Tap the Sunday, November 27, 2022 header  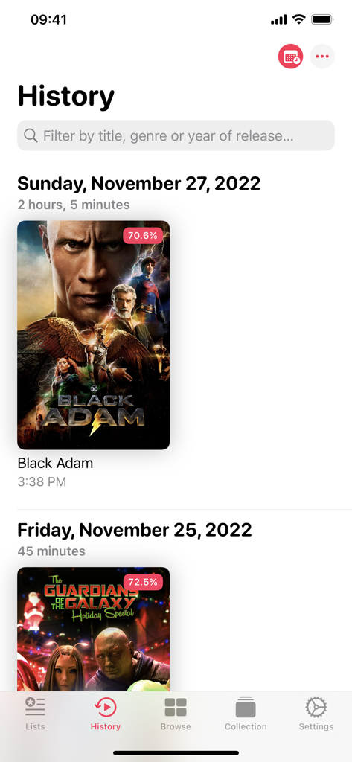(x=139, y=184)
